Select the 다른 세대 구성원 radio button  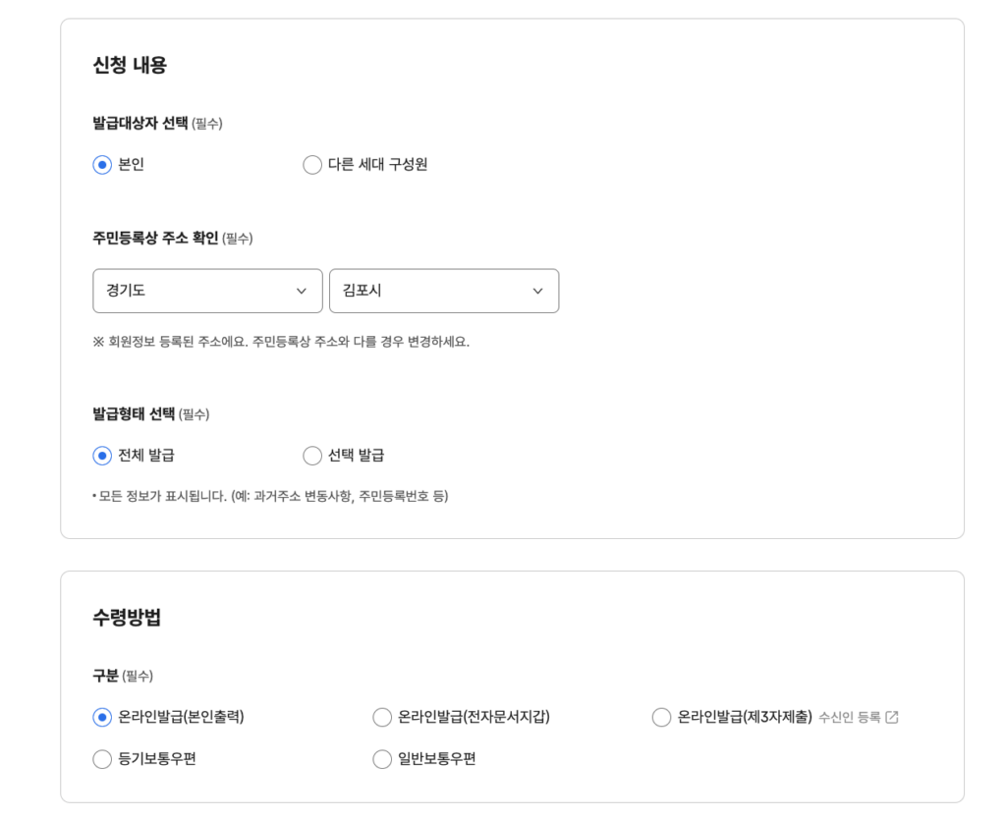[x=311, y=165]
